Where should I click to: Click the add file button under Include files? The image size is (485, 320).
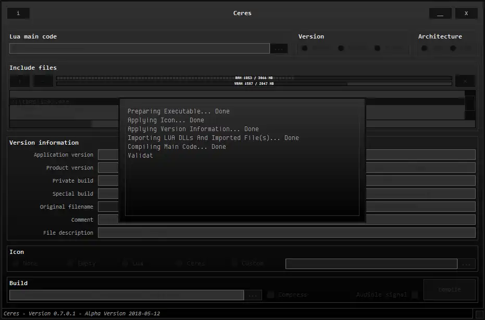pyautogui.click(x=20, y=81)
